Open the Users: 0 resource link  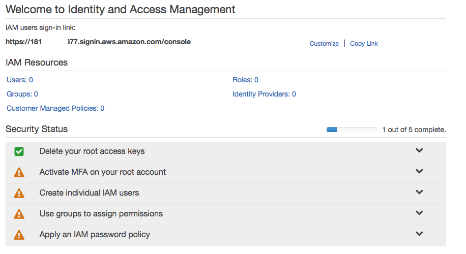click(20, 80)
